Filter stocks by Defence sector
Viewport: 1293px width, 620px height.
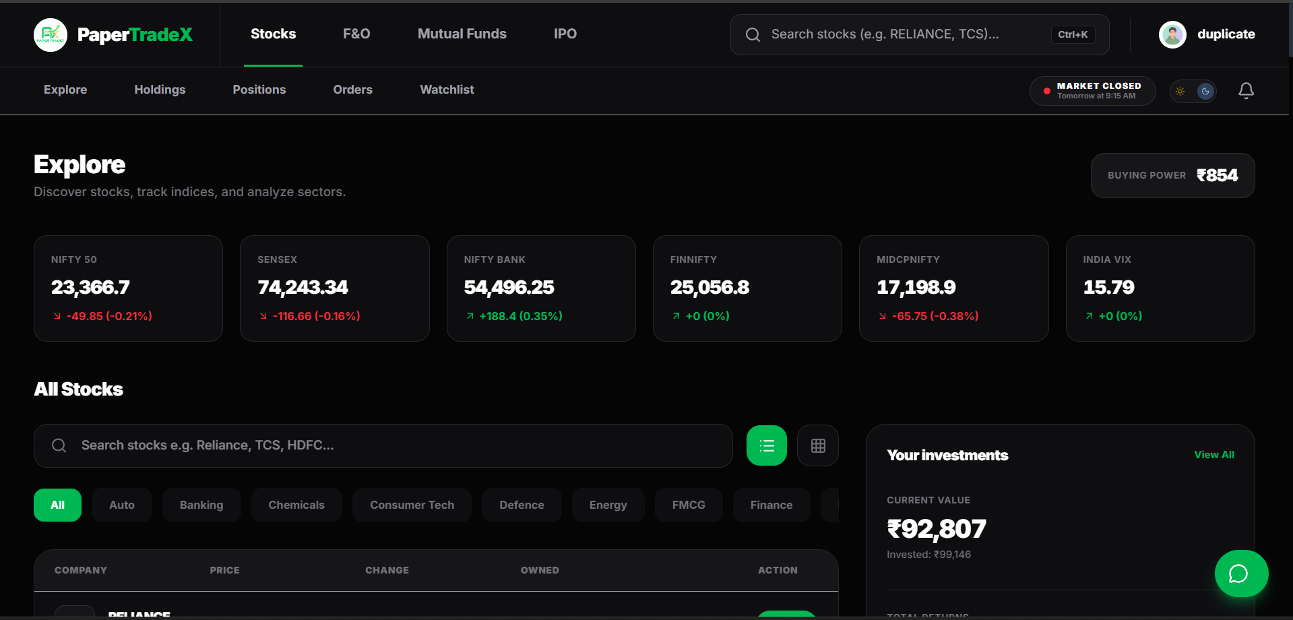click(x=522, y=505)
